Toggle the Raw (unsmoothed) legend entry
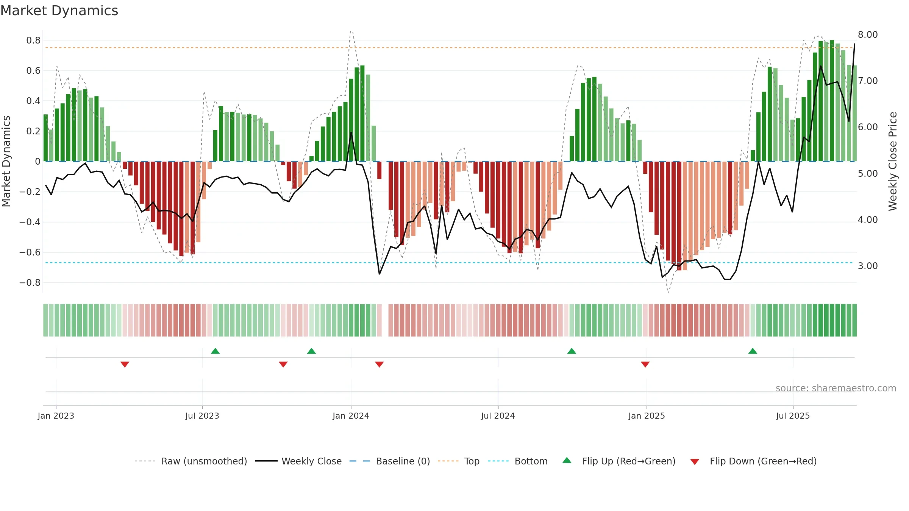Screen dimensions: 909x511 click(191, 461)
